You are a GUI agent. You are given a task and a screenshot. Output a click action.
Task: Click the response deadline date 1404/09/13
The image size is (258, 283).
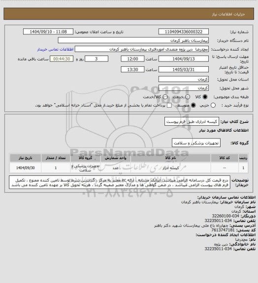point(184,59)
